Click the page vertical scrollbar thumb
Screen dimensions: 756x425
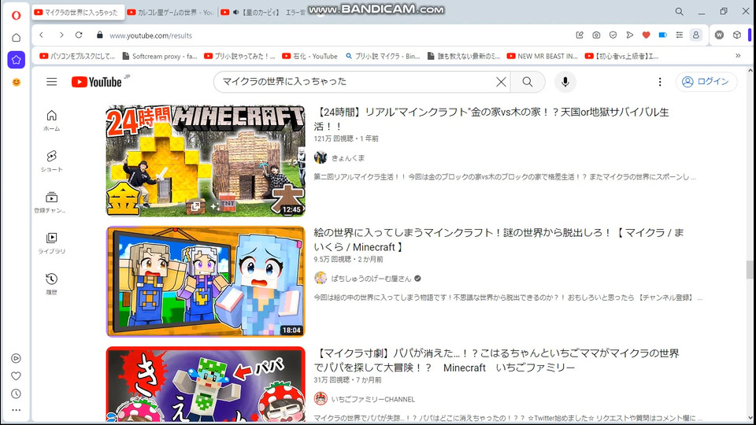[x=749, y=269]
